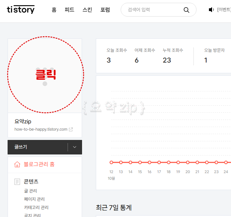The height and width of the screenshot is (217, 231).
Task: Click the 누적 조회수 value 23
Action: coord(167,60)
